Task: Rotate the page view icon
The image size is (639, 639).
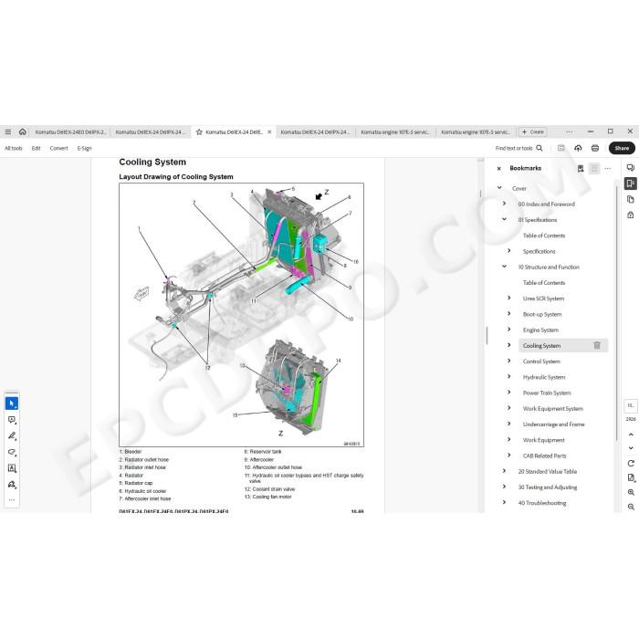Action: 631,464
